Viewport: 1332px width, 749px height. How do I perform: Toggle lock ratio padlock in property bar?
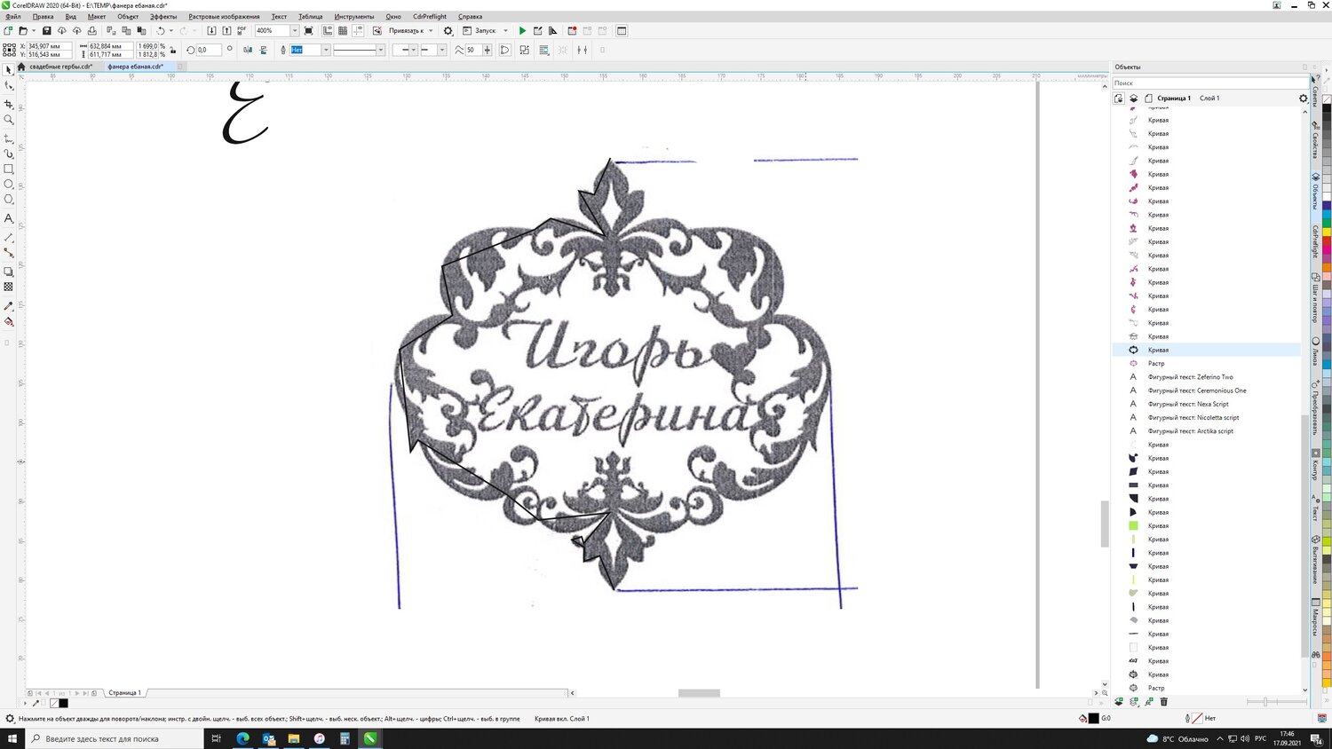point(172,51)
